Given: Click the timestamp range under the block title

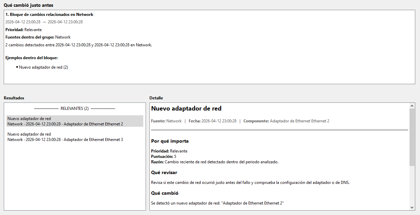Looking at the screenshot, I should coord(44,22).
